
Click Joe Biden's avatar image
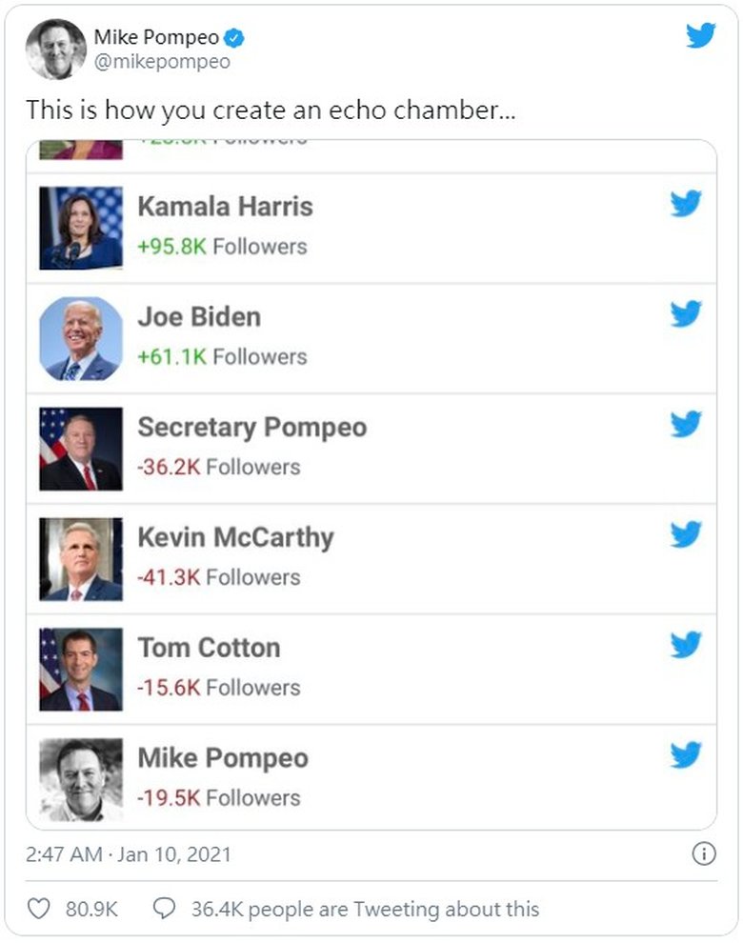coord(81,338)
